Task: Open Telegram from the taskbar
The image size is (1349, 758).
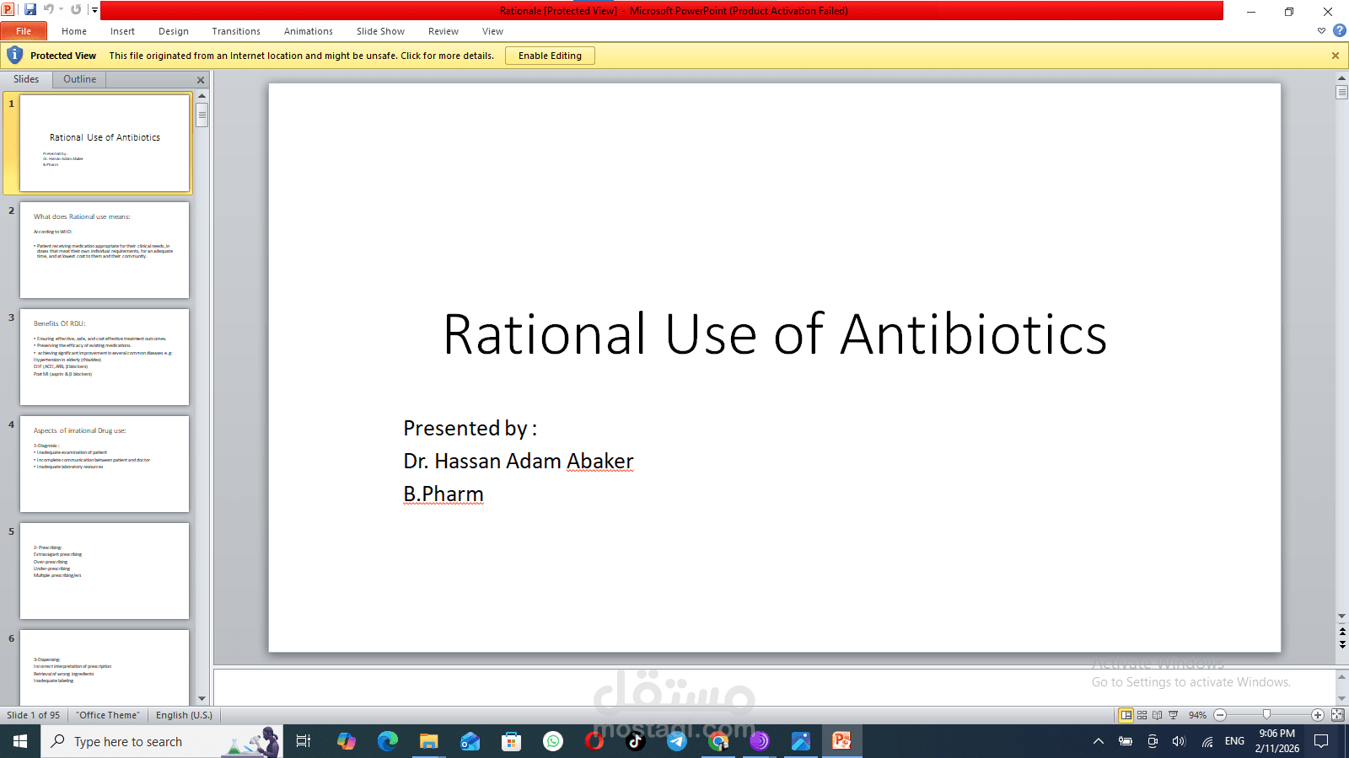Action: [677, 741]
